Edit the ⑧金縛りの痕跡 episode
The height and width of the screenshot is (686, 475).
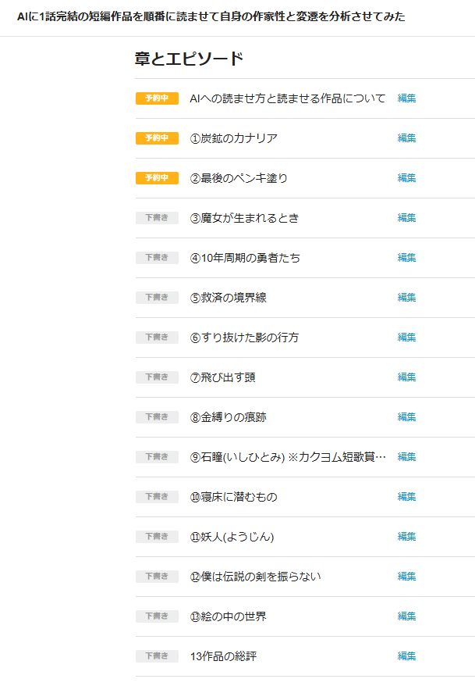(406, 417)
